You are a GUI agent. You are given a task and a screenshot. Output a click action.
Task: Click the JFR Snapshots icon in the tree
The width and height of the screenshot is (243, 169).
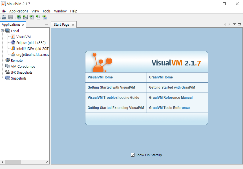[x=8, y=72]
